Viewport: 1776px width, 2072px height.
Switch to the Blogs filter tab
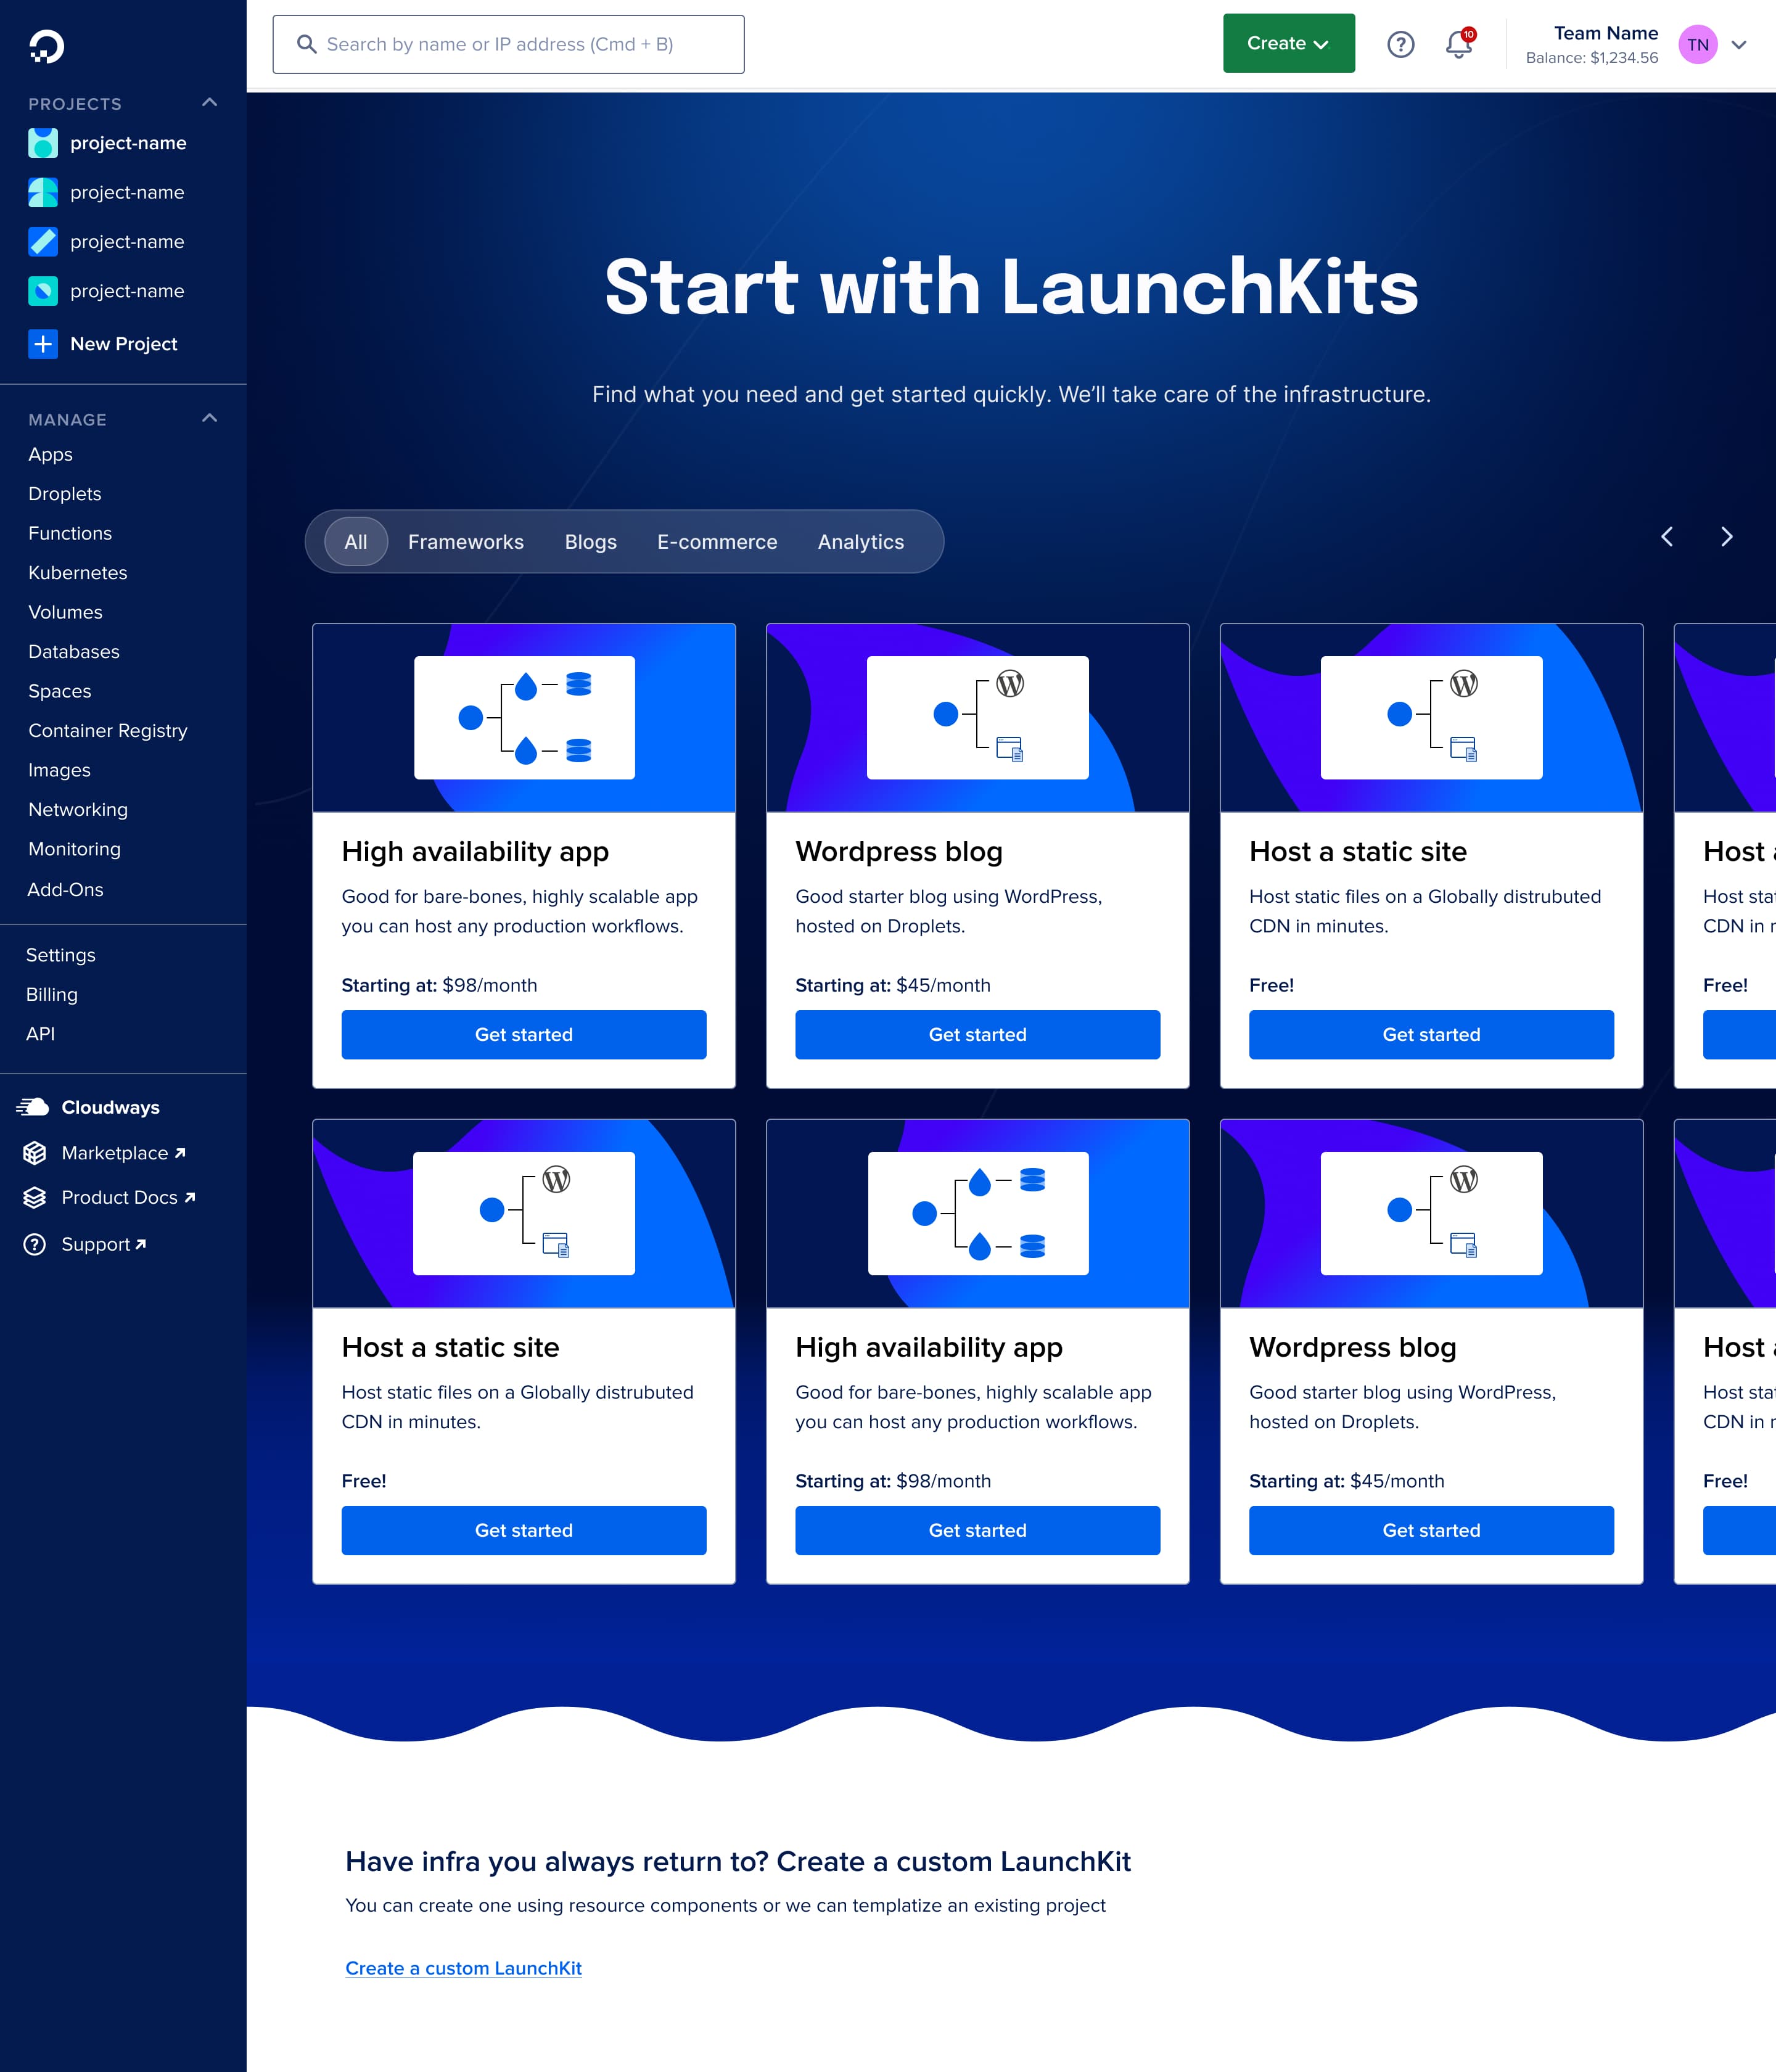(590, 541)
